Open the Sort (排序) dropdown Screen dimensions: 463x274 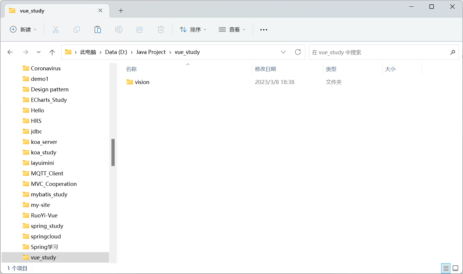[193, 29]
